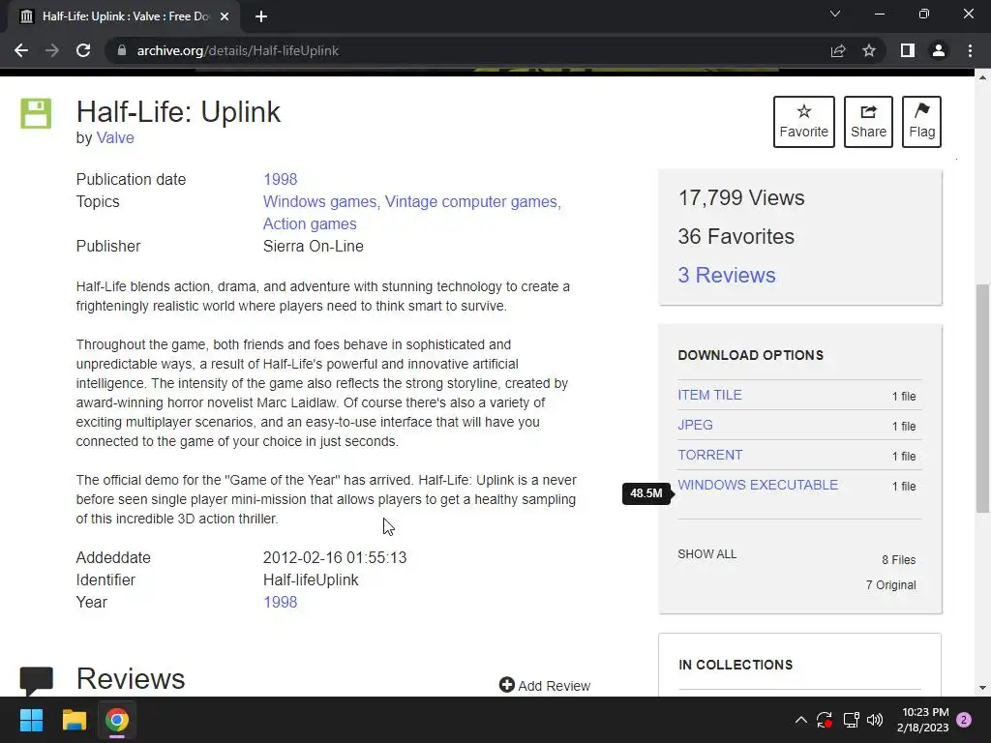Go back with the browser back arrow
Screen dimensions: 991x743
[x=21, y=50]
